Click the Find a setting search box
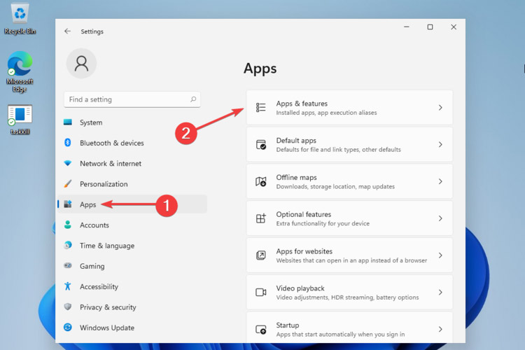Image resolution: width=525 pixels, height=350 pixels. pyautogui.click(x=132, y=99)
